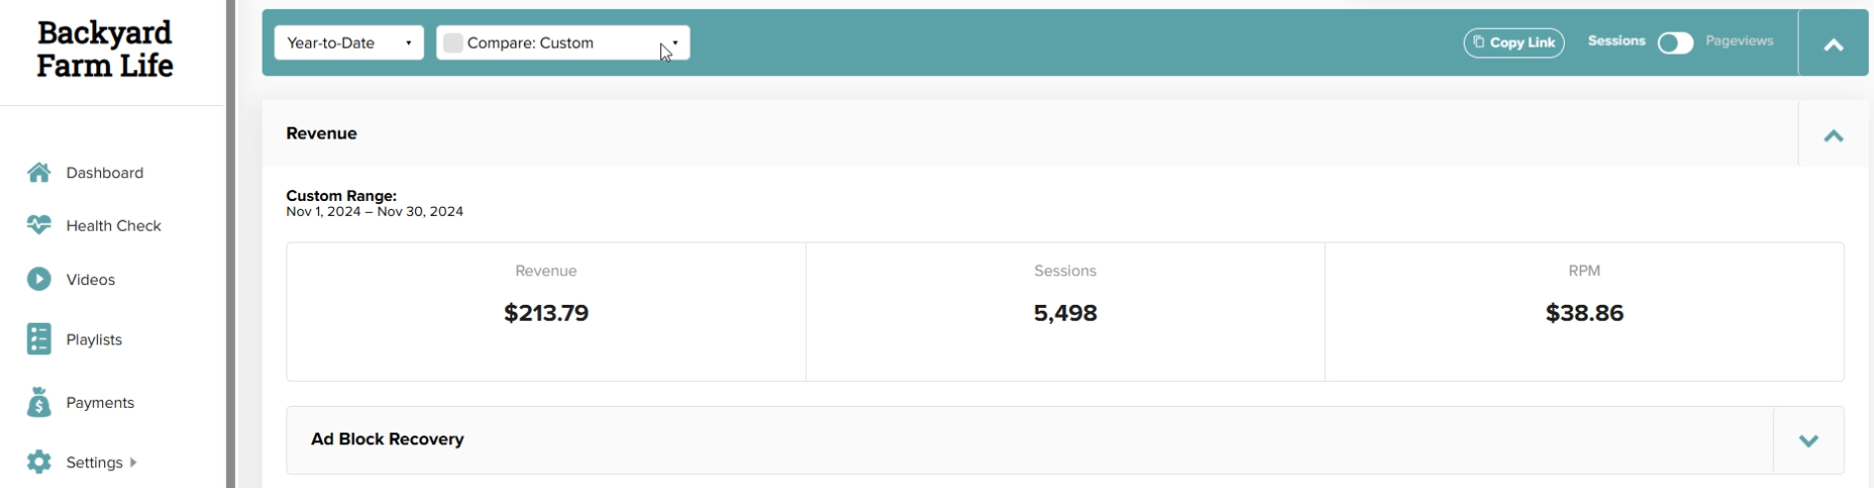
Task: Go to Payments in sidebar
Action: tap(100, 402)
